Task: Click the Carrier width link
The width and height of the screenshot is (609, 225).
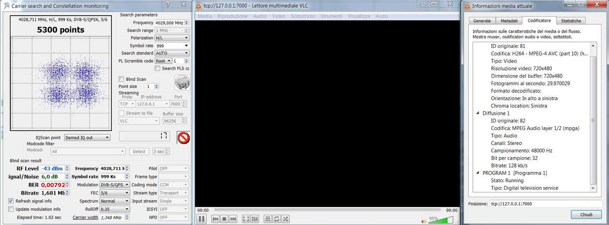Action: coord(85,217)
